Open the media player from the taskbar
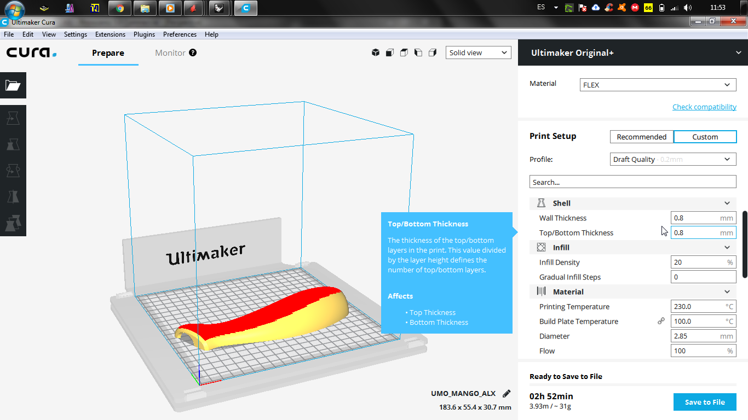Image resolution: width=748 pixels, height=420 pixels. click(x=170, y=8)
